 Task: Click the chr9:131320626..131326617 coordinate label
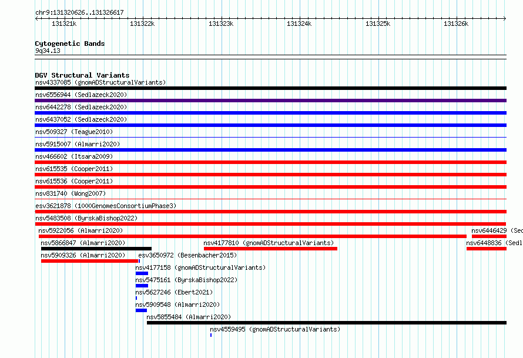point(79,12)
